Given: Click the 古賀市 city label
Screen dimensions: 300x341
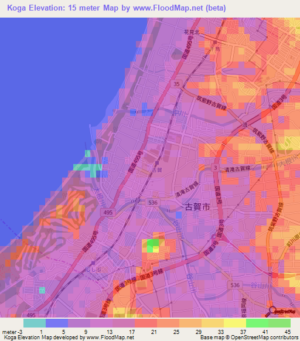Looking at the screenshot, I should [x=197, y=207].
